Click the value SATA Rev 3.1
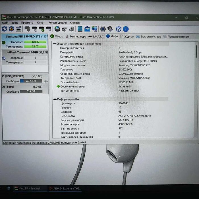The image size is (199, 199). point(126,120)
